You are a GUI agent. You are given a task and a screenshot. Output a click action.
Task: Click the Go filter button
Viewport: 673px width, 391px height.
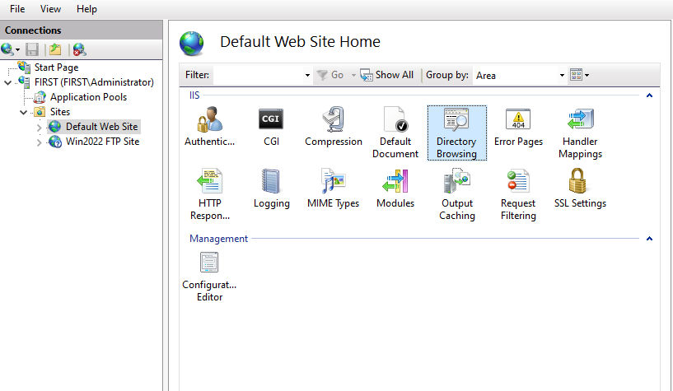click(330, 75)
